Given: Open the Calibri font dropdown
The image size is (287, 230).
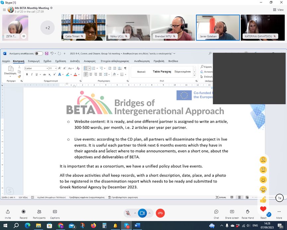Looking at the screenshot, I should click(47, 68).
